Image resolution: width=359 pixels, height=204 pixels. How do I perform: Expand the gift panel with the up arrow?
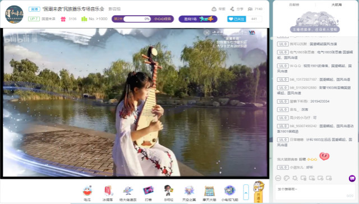tap(246, 193)
